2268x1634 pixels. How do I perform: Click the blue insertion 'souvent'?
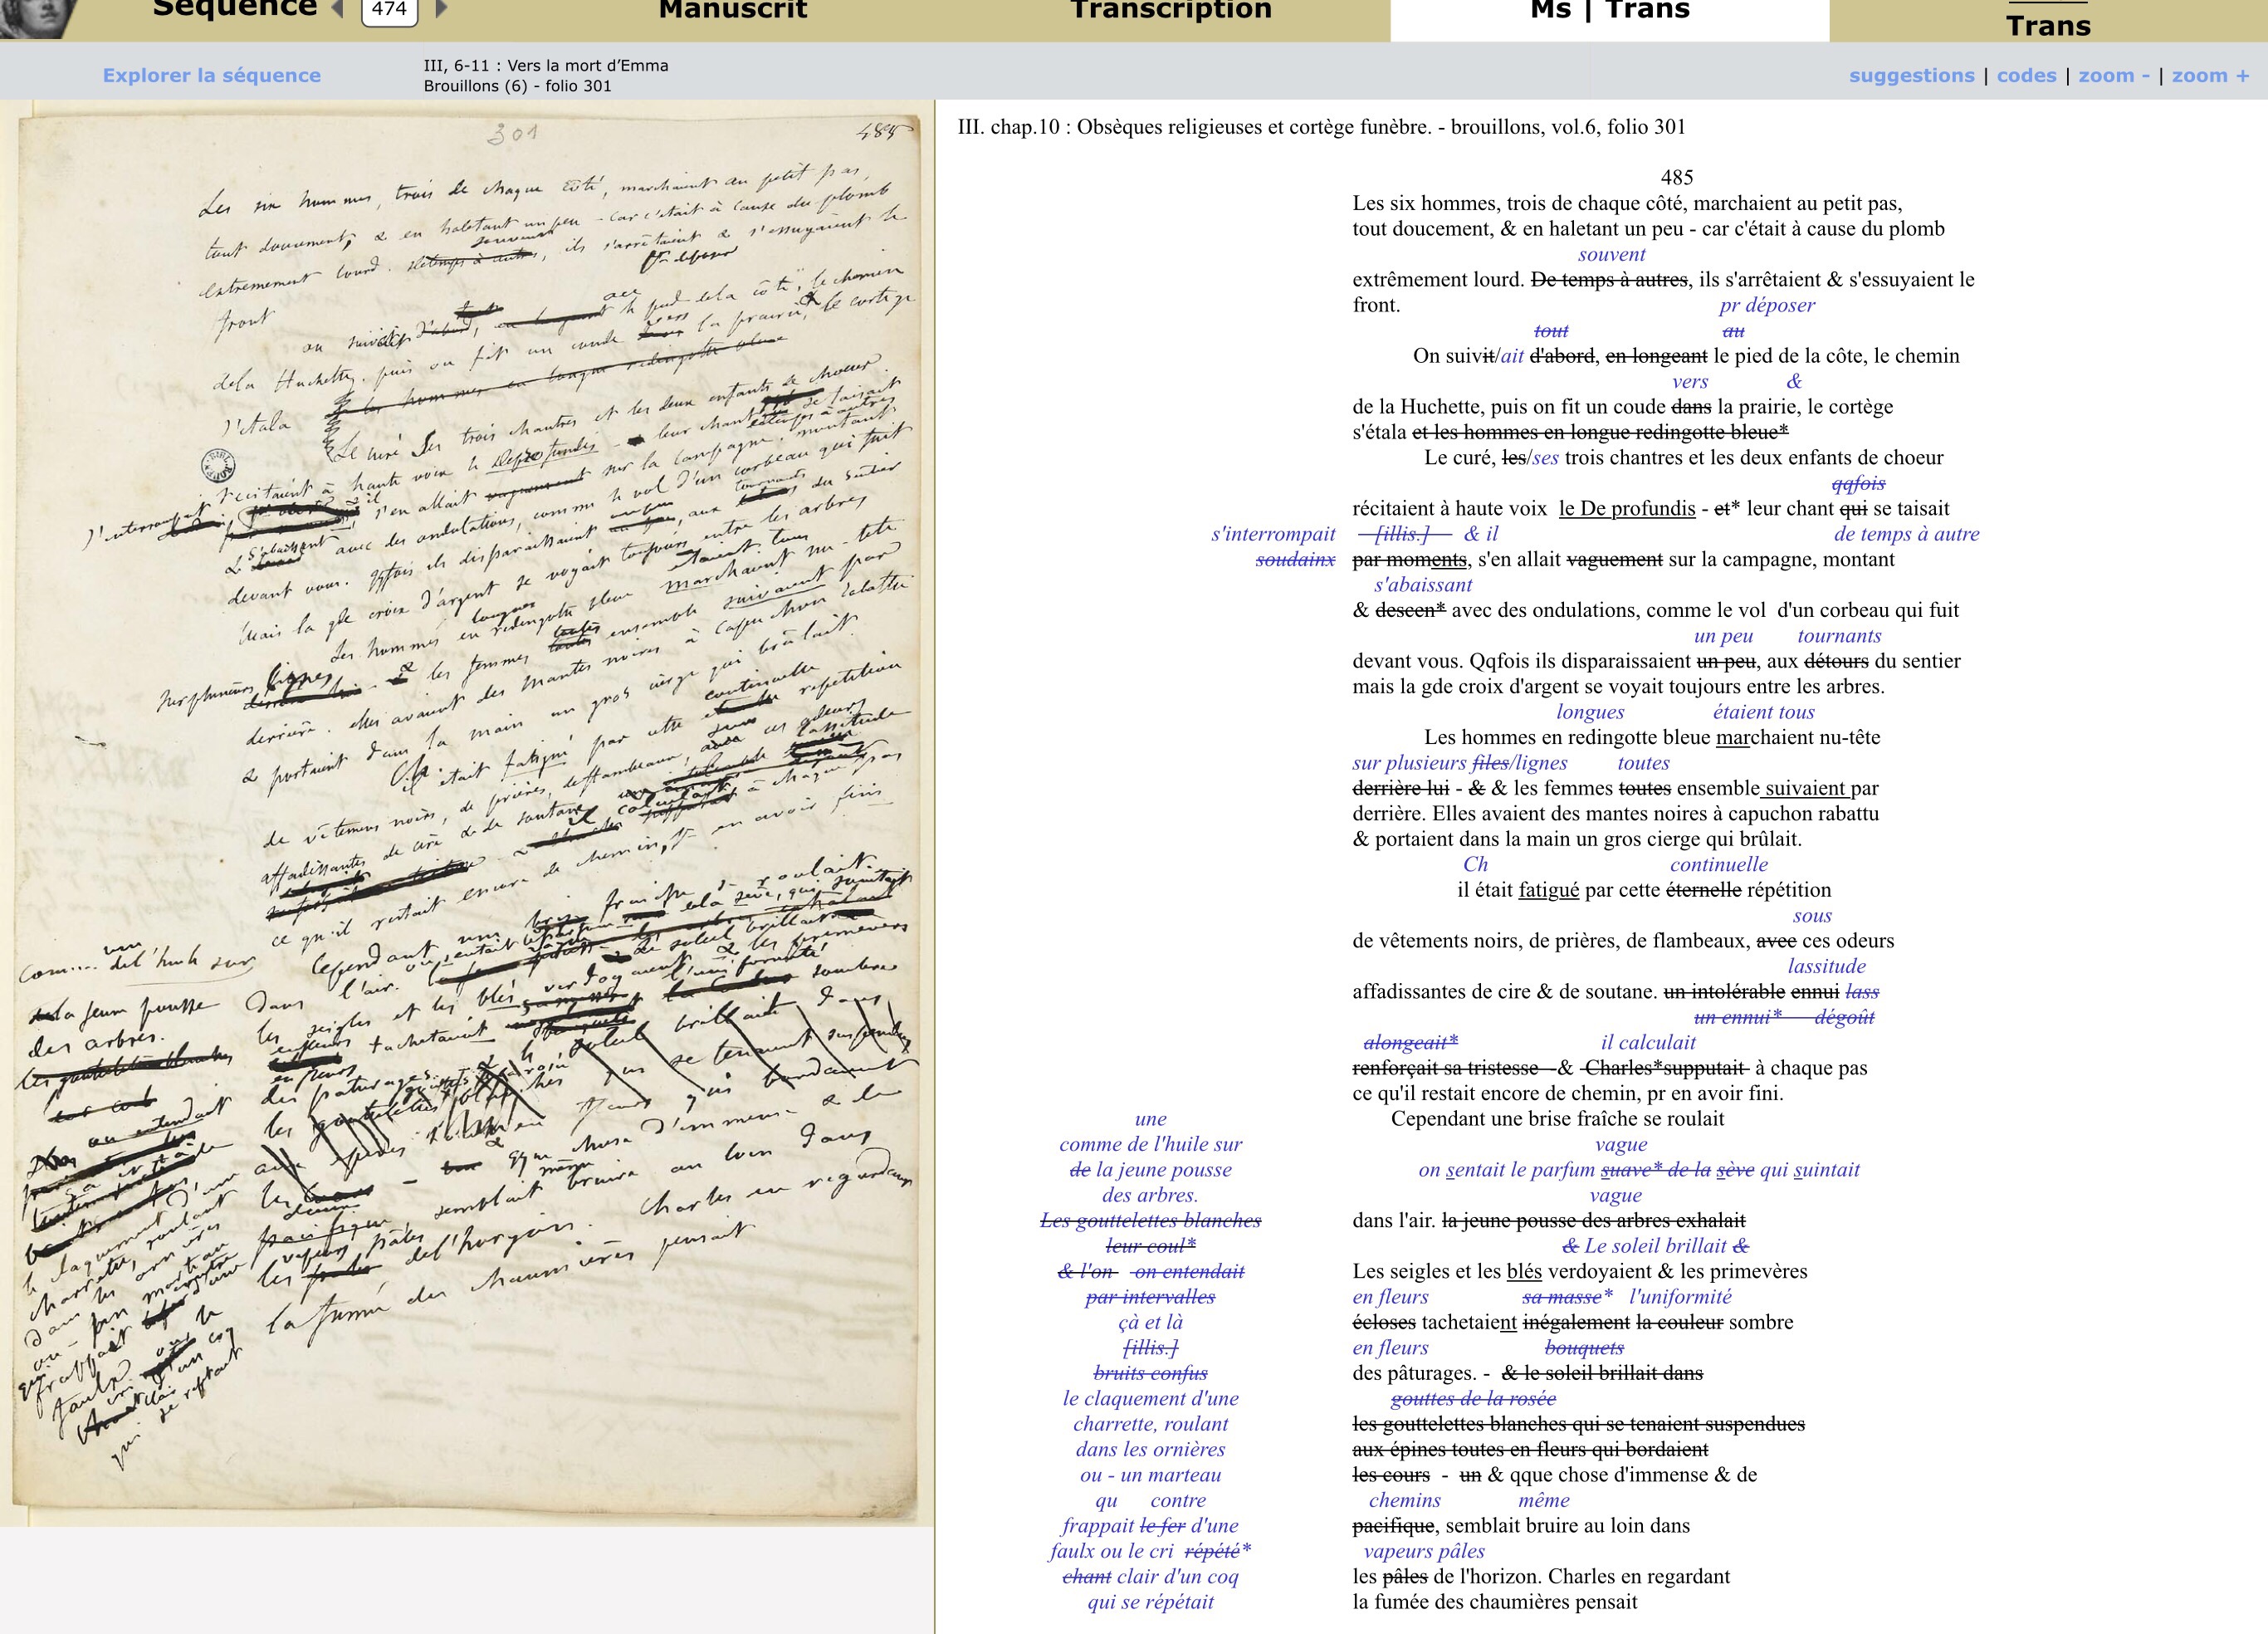tap(1611, 254)
